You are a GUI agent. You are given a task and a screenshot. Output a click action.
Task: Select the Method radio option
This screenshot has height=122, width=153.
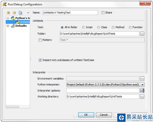tap(113, 27)
